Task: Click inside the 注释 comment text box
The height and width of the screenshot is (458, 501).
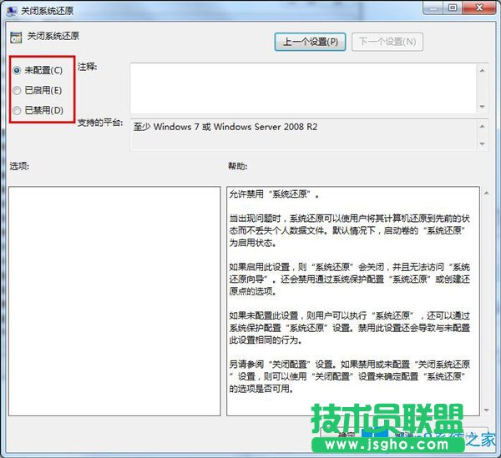Action: click(x=304, y=88)
